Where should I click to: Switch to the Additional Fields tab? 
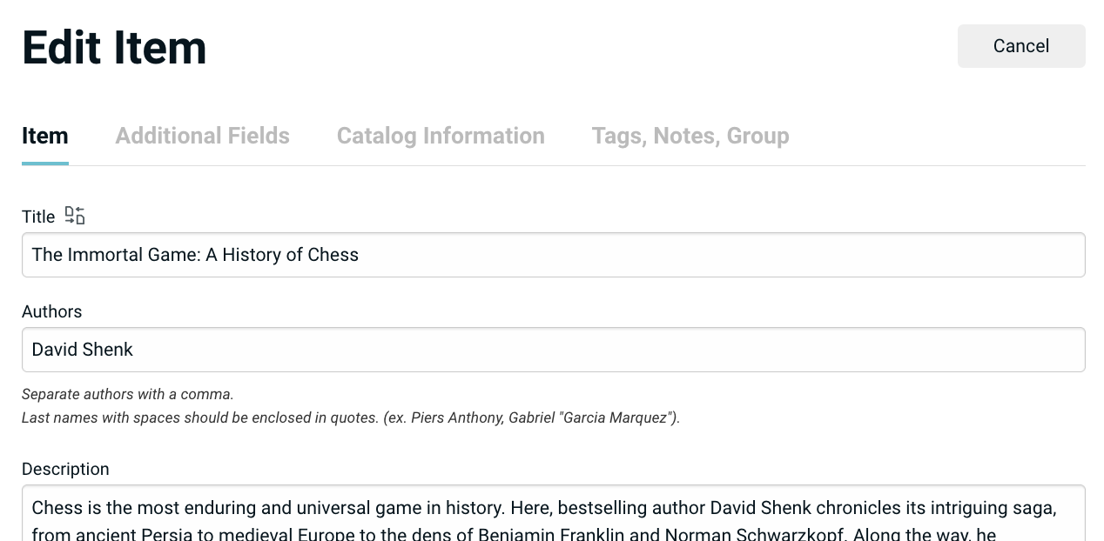tap(202, 136)
